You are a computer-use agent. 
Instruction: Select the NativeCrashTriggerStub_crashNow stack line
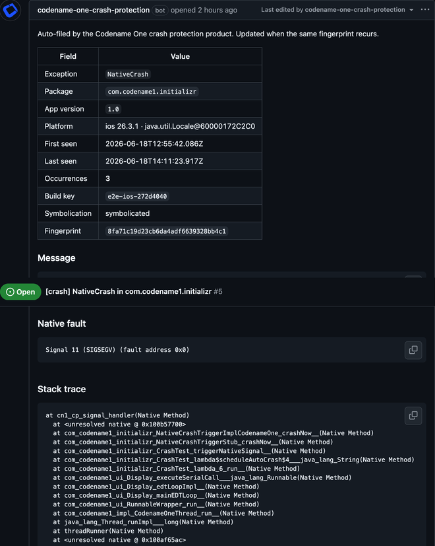point(193,442)
